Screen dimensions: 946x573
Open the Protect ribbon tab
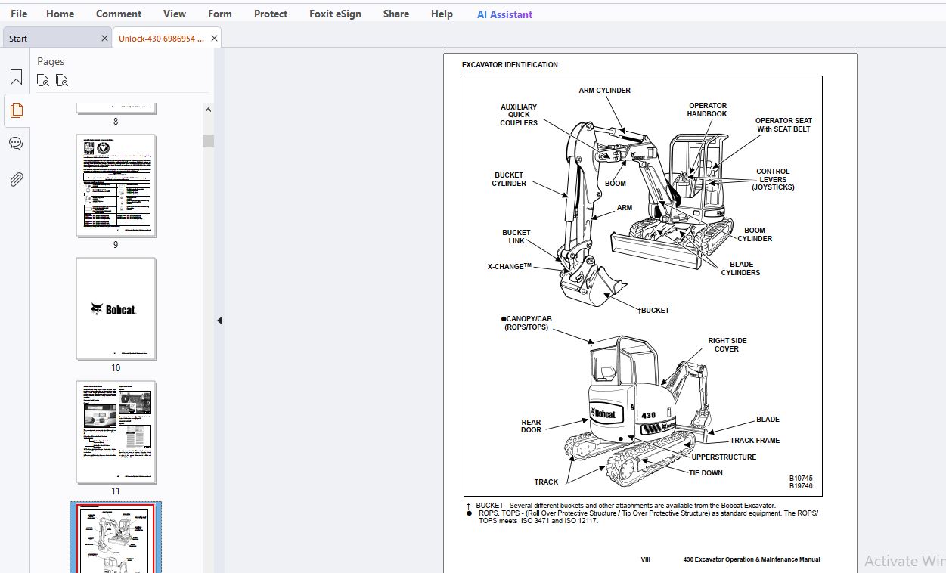[x=271, y=14]
